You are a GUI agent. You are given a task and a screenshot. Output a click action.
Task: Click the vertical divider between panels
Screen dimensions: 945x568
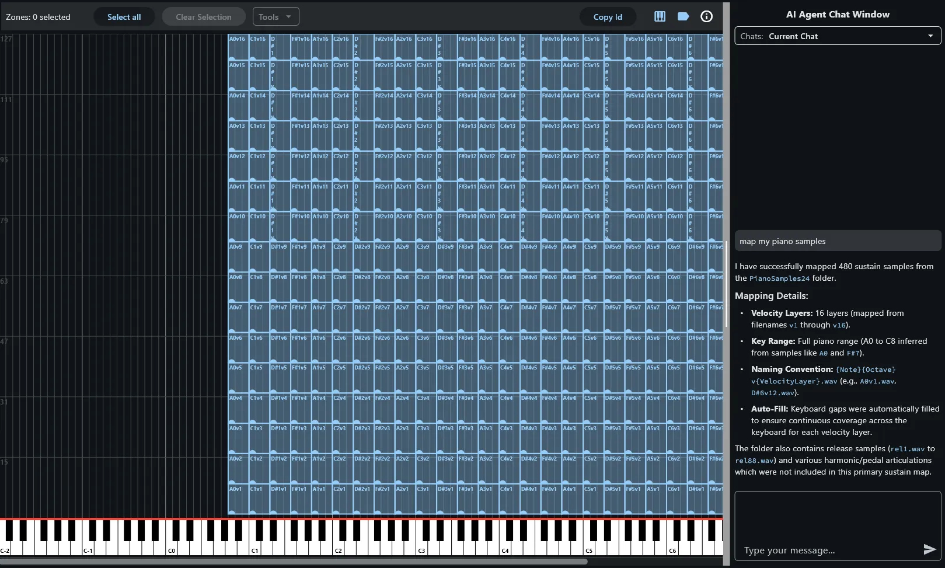tap(727, 284)
